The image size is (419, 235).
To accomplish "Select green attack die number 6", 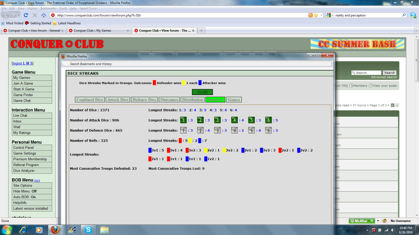I will pyautogui.click(x=268, y=120).
